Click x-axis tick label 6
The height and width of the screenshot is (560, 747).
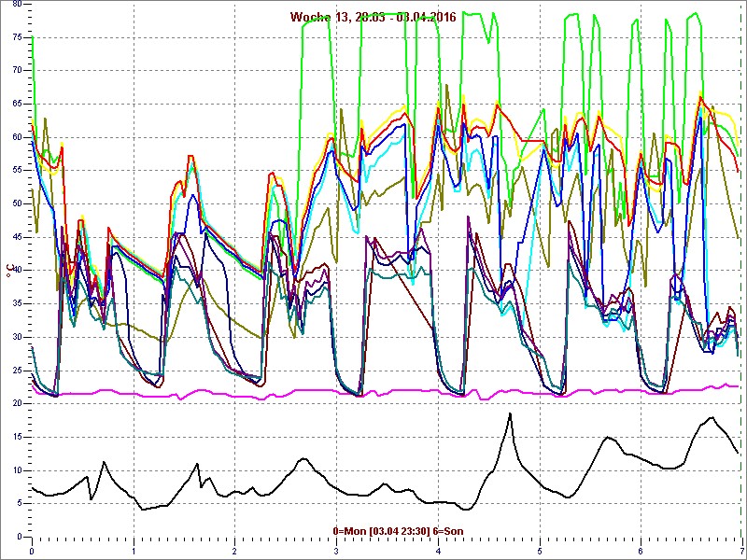coord(641,548)
